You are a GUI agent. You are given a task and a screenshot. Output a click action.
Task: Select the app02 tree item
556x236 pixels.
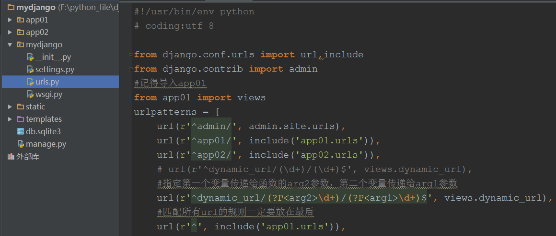[37, 32]
